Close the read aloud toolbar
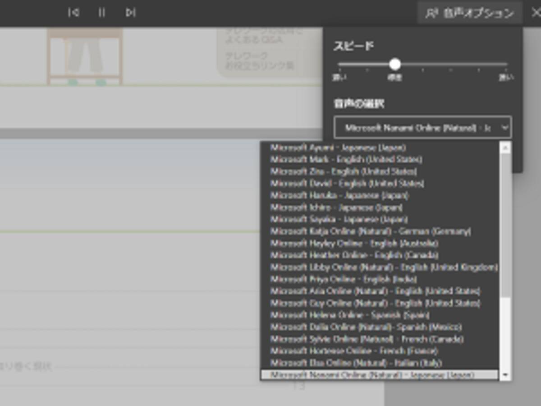The height and width of the screenshot is (406, 541). pos(536,13)
